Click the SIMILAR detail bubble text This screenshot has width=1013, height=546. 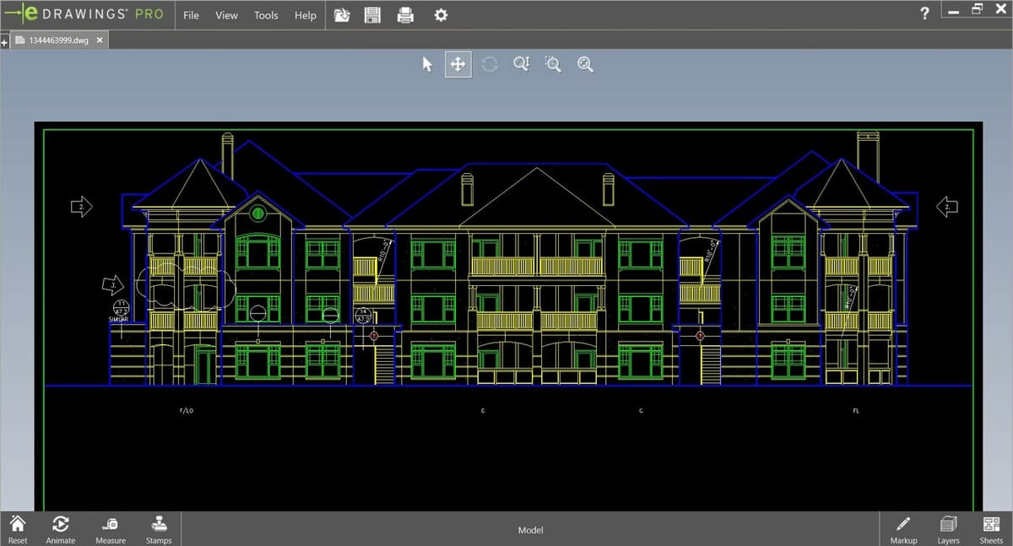[x=118, y=320]
